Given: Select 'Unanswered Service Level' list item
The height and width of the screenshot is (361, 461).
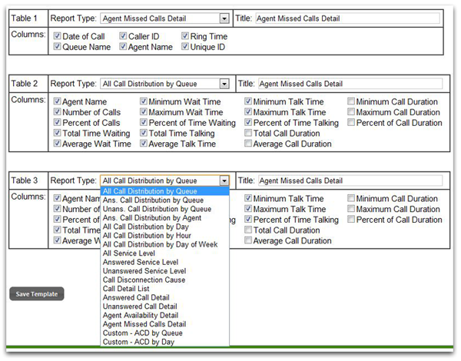Looking at the screenshot, I should click(x=145, y=270).
